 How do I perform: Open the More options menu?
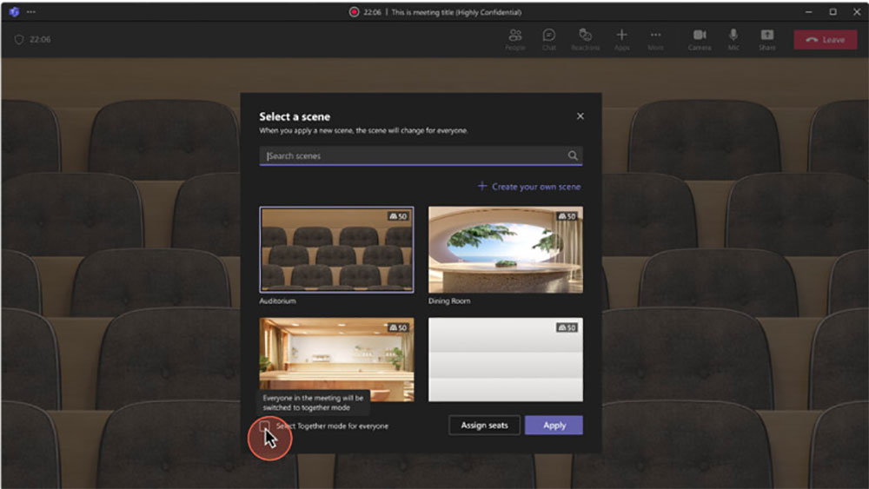(655, 38)
